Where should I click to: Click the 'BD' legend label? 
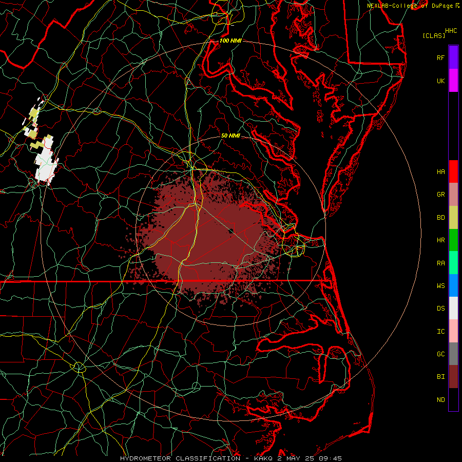point(440,218)
